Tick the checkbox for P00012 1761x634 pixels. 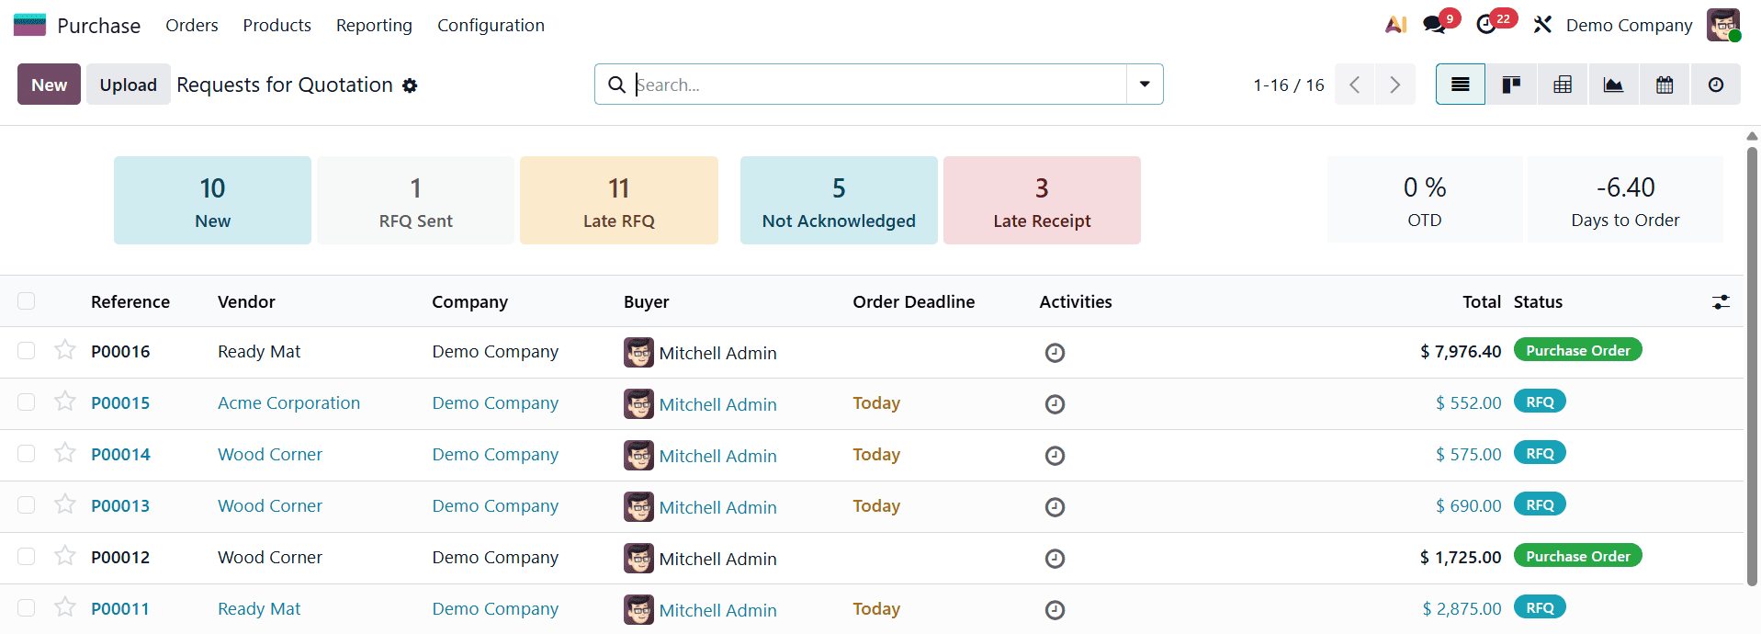(26, 557)
